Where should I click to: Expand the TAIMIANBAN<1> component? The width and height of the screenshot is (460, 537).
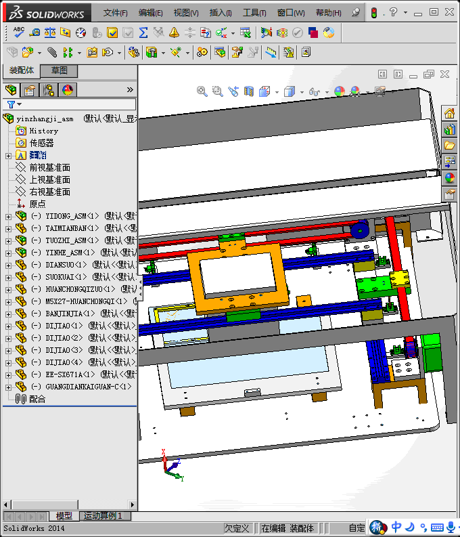(x=8, y=229)
